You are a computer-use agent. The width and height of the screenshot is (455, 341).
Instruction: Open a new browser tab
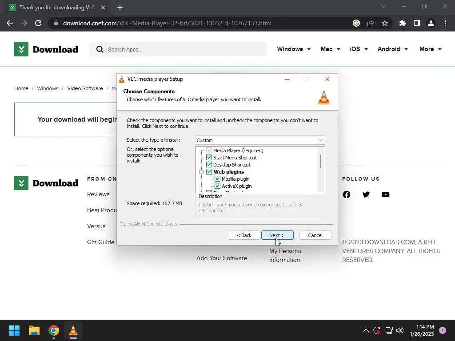(x=120, y=8)
